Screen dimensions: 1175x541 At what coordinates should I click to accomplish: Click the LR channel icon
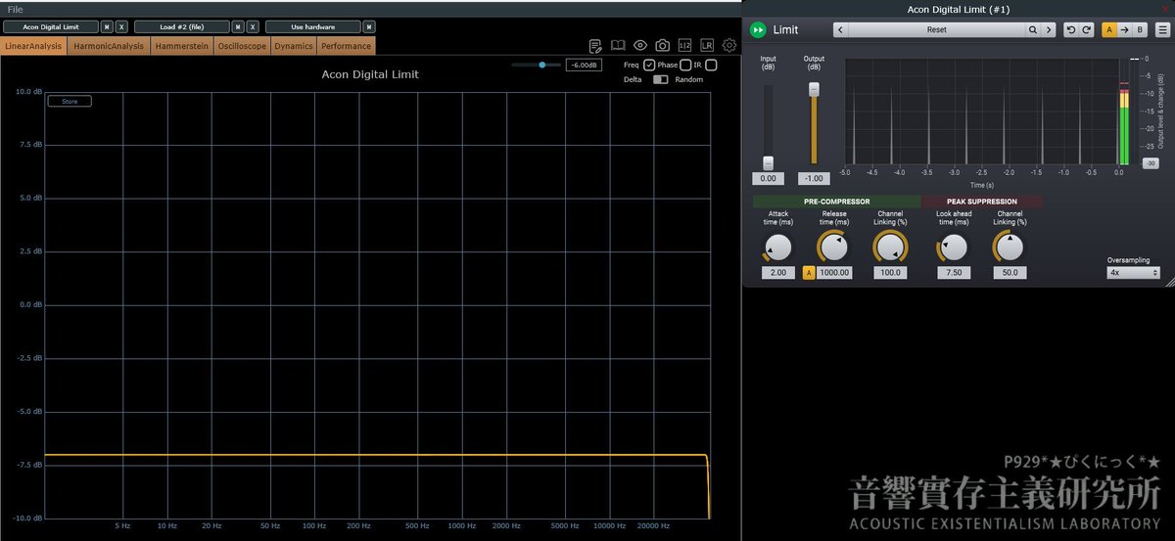707,45
